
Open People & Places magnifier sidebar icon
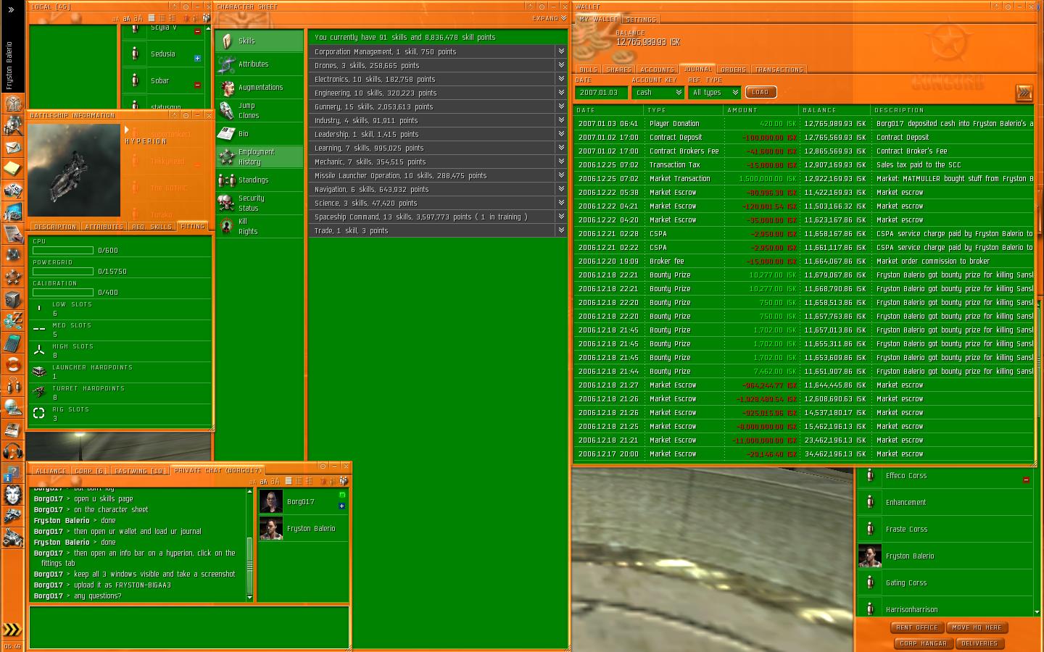[x=12, y=125]
